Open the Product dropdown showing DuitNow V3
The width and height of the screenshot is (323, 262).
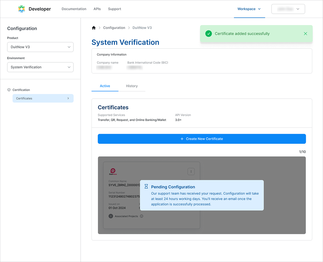point(40,47)
